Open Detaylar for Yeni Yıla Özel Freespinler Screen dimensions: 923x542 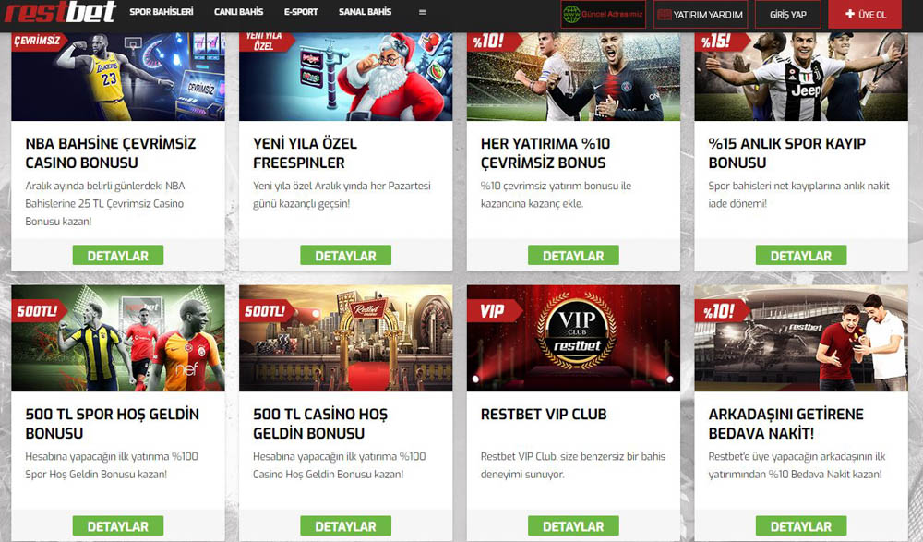(345, 255)
